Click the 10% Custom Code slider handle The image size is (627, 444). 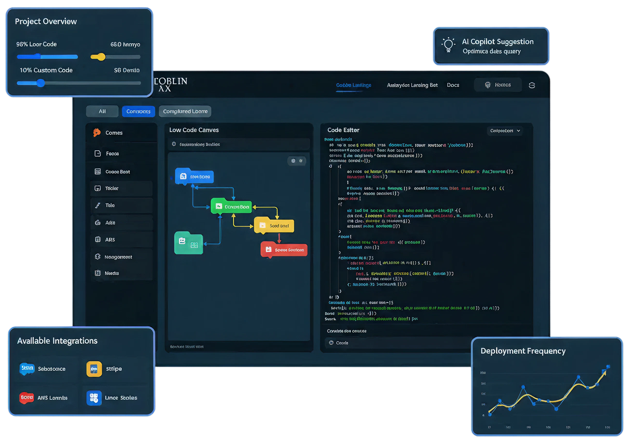(x=41, y=83)
